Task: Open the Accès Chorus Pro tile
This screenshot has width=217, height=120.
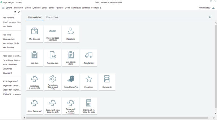Action: pyautogui.click(x=71, y=82)
